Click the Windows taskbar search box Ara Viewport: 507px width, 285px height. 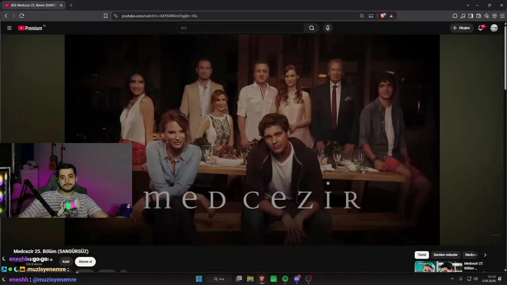219,279
